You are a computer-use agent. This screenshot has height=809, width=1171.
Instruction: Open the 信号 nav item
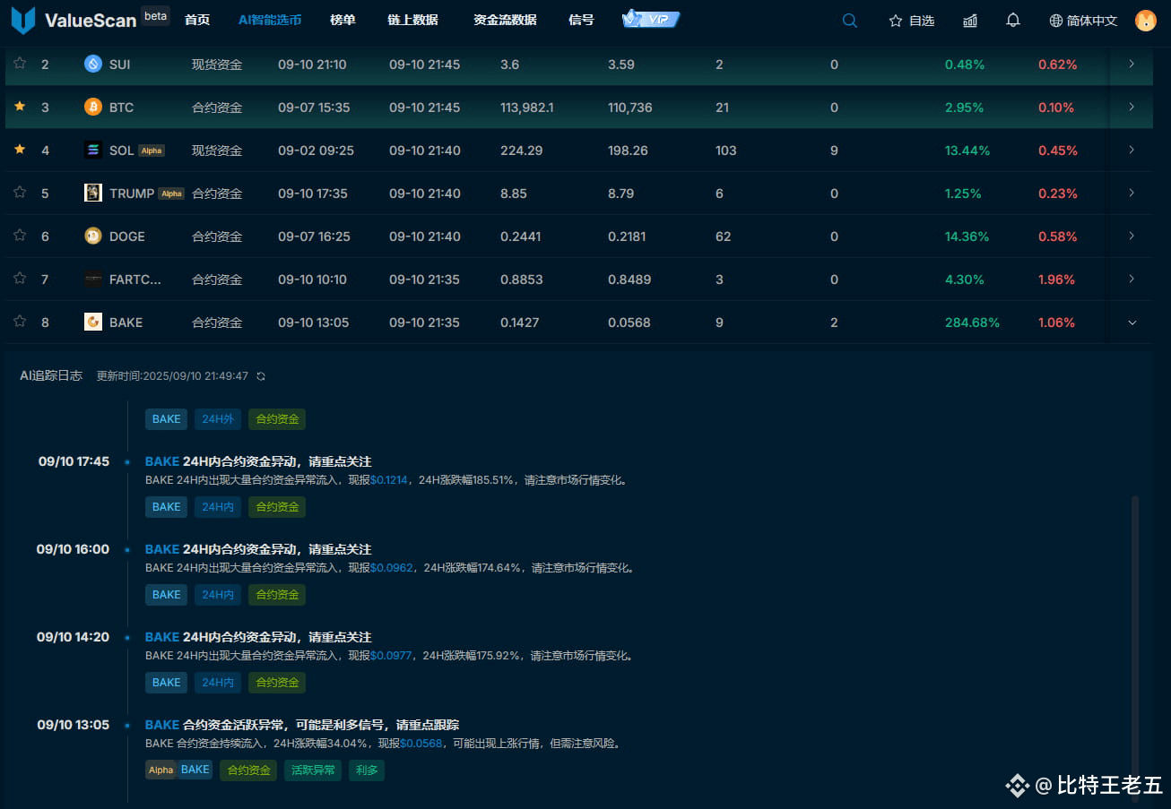pos(581,20)
